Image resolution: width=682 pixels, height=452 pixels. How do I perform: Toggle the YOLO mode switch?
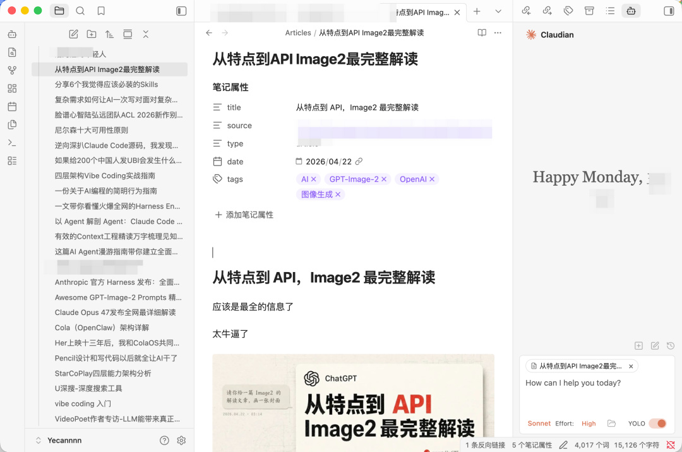coord(657,424)
